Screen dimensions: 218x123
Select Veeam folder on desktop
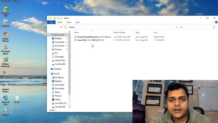[x=17, y=99]
